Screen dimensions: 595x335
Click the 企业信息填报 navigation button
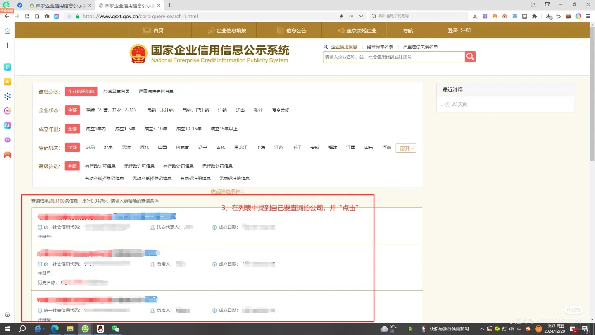pyautogui.click(x=226, y=30)
